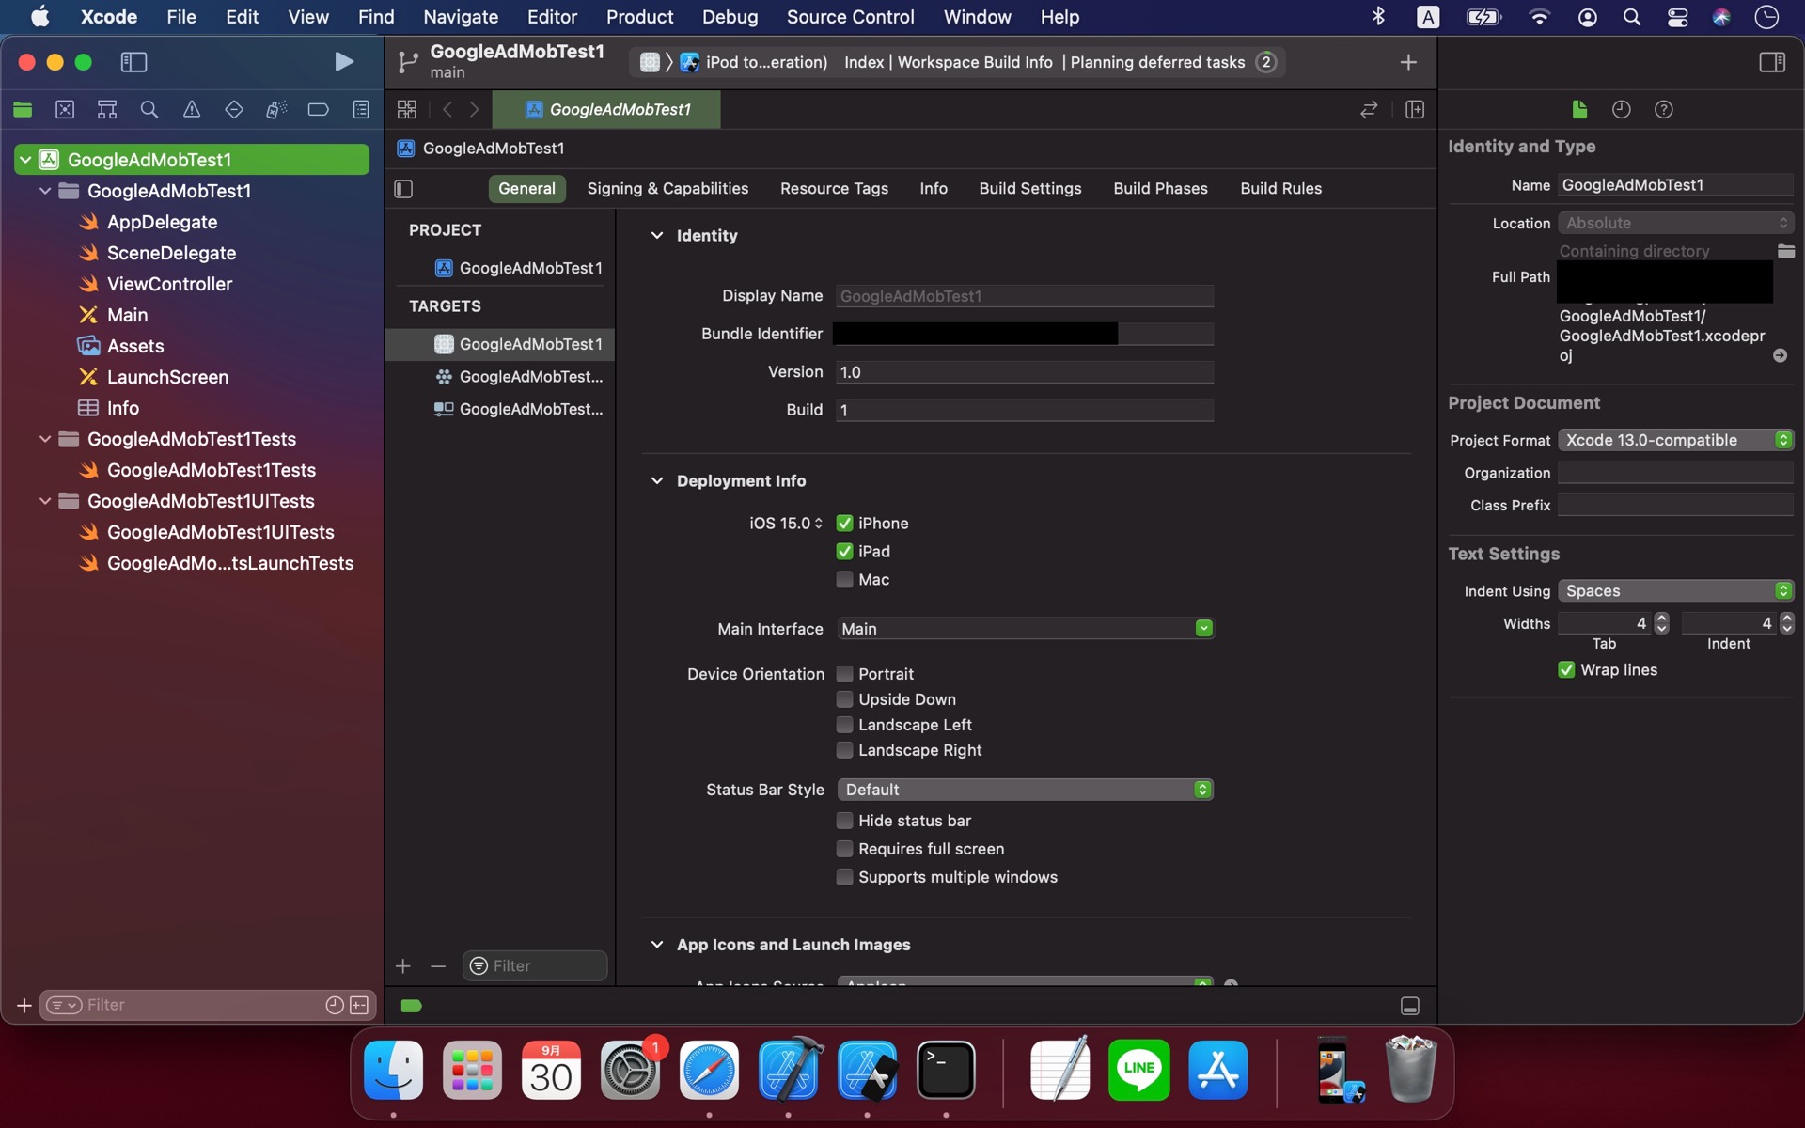Open the Issue navigator warning icon
This screenshot has width=1805, height=1128.
[x=192, y=110]
